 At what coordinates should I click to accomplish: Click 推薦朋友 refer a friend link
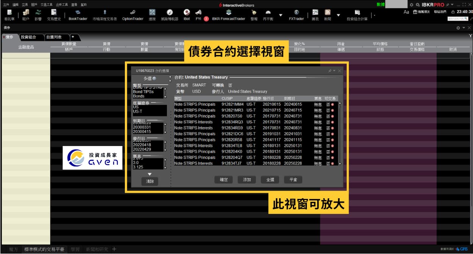421,12
